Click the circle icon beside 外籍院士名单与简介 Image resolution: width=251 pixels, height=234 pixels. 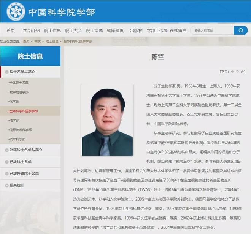pyautogui.click(x=7, y=150)
